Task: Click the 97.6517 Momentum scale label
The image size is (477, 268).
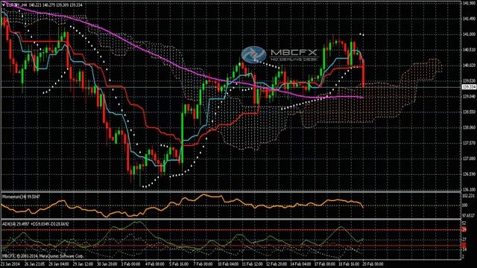Action: [469, 215]
